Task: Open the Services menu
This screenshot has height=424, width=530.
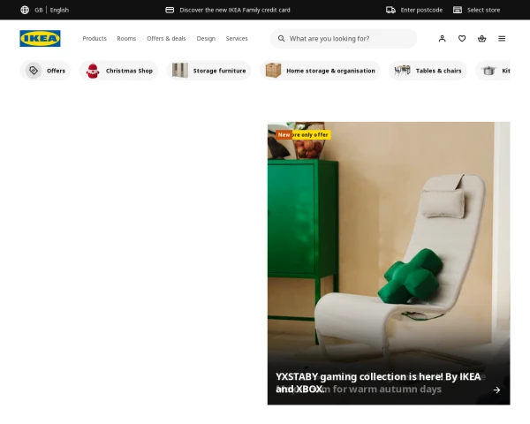Action: coord(237,39)
